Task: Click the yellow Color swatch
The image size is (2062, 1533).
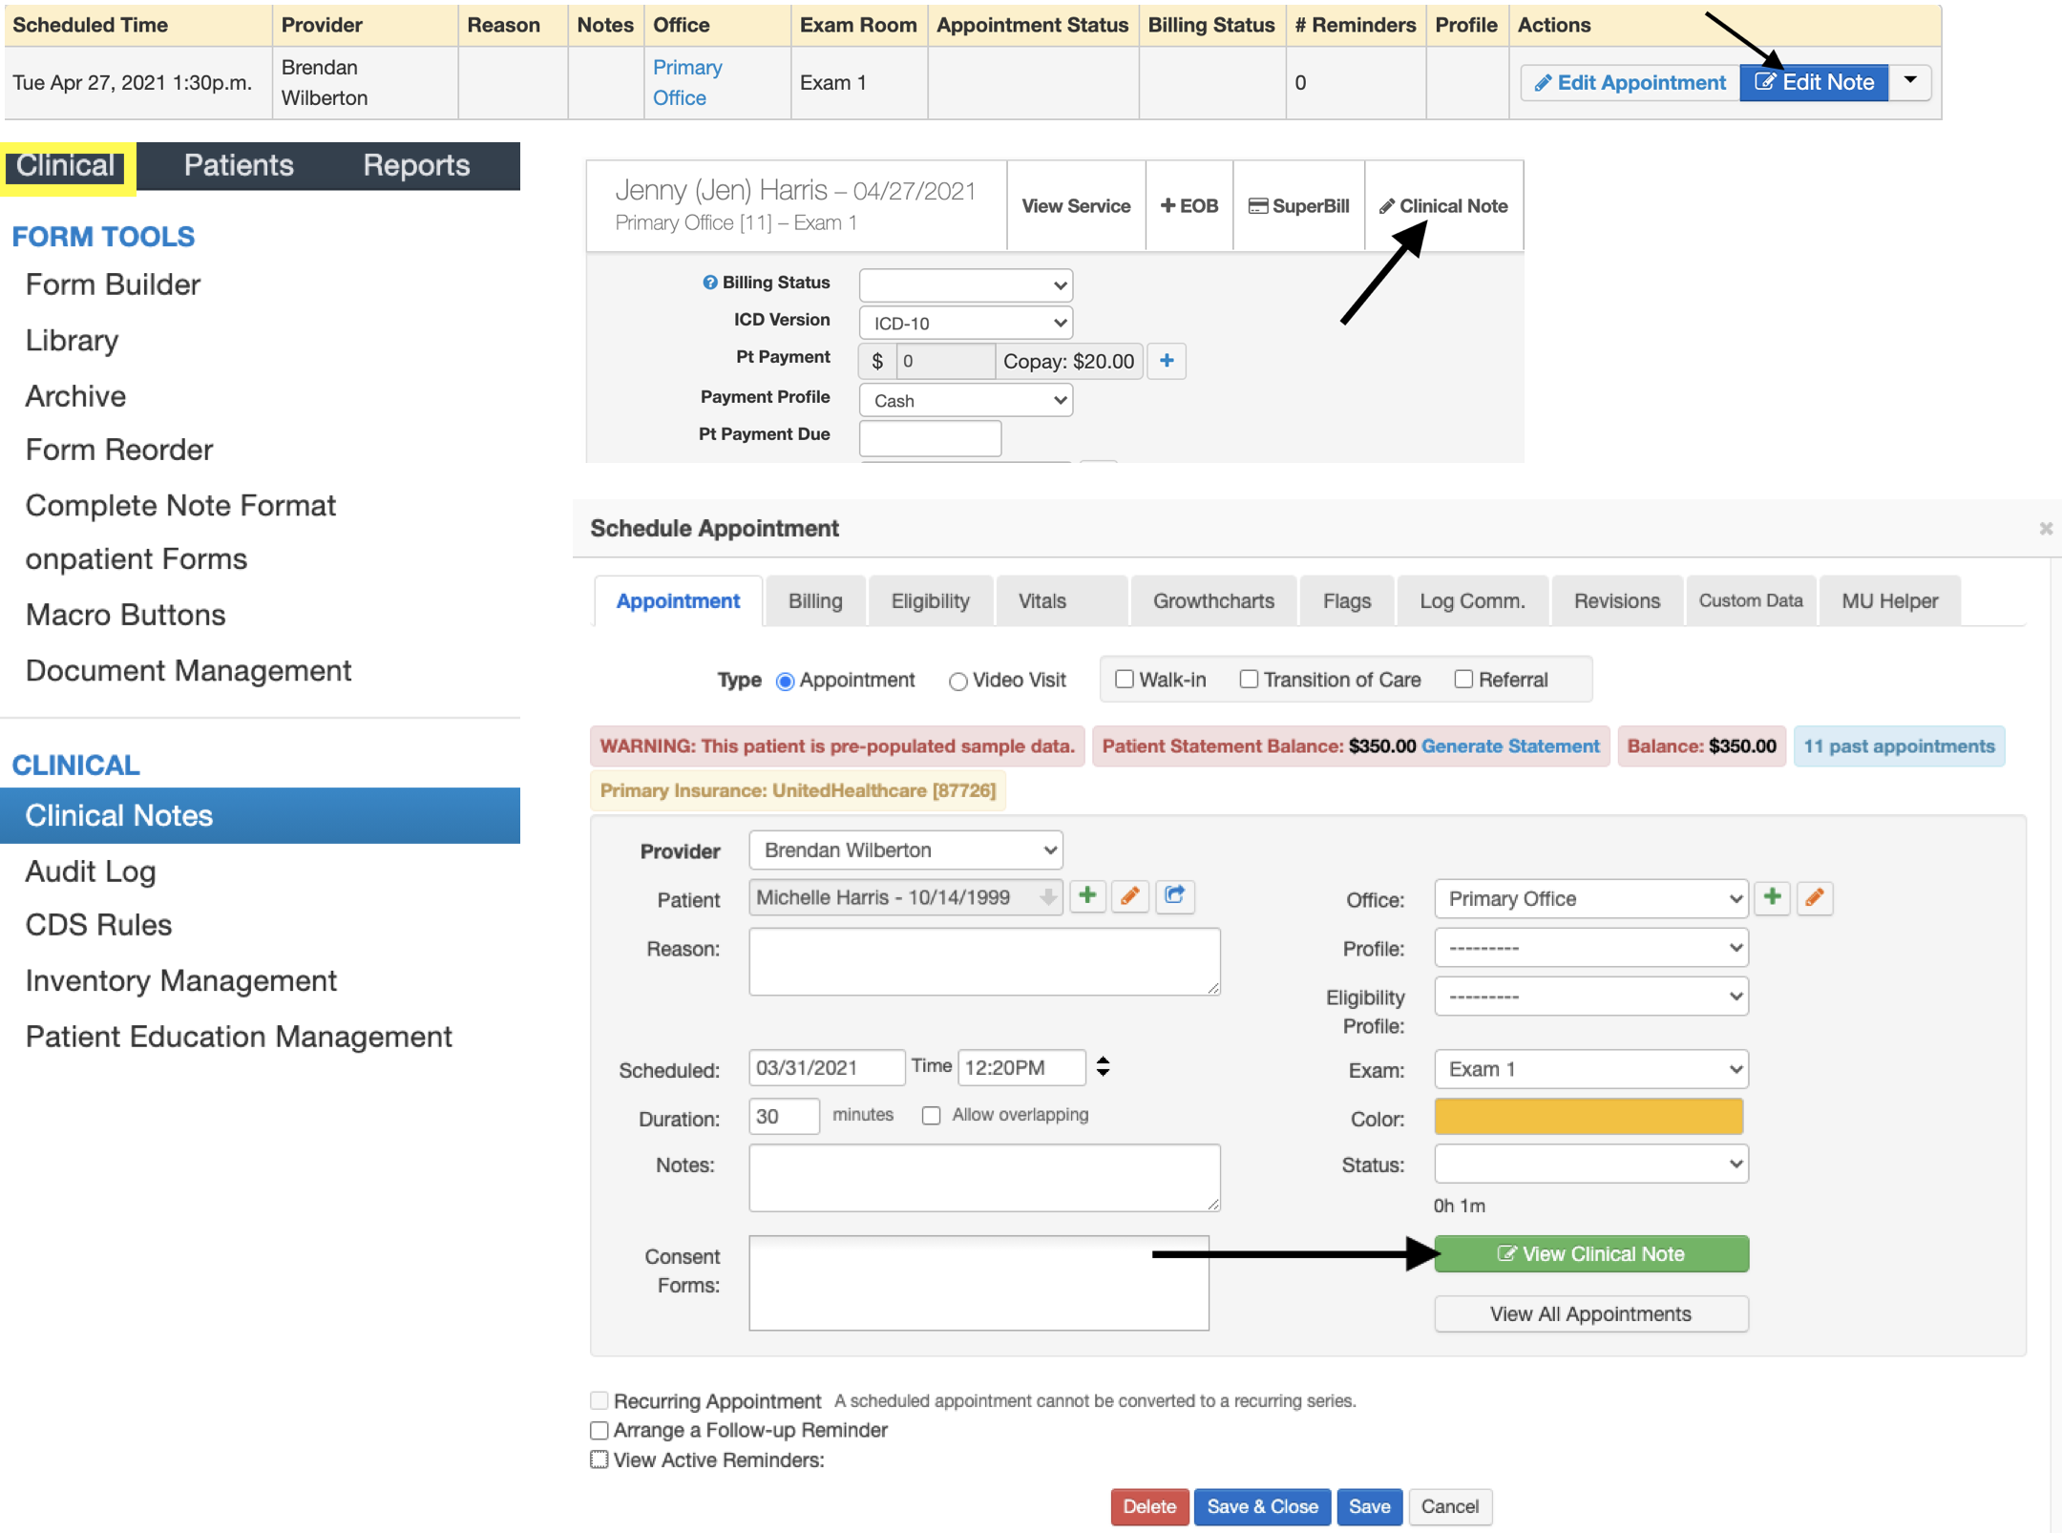Action: 1589,1117
